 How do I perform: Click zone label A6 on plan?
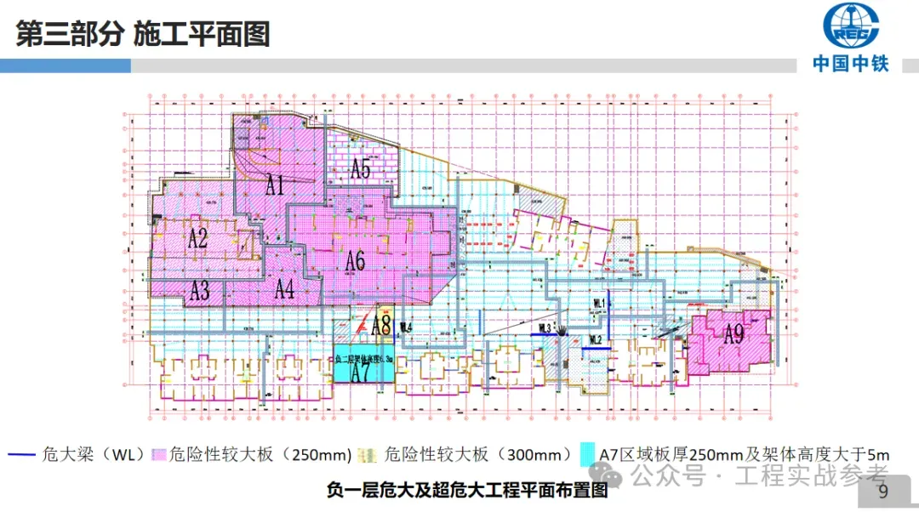click(x=355, y=260)
